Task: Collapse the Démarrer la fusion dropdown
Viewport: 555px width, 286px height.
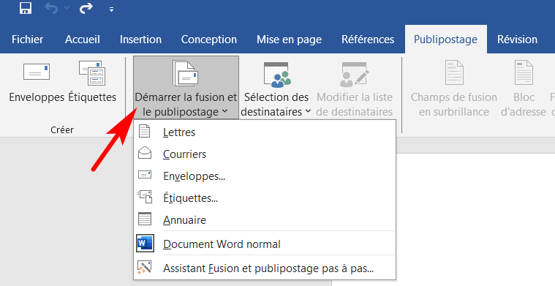Action: click(186, 88)
